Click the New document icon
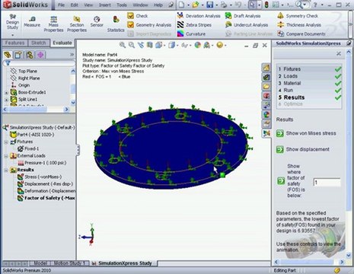 [181, 5]
